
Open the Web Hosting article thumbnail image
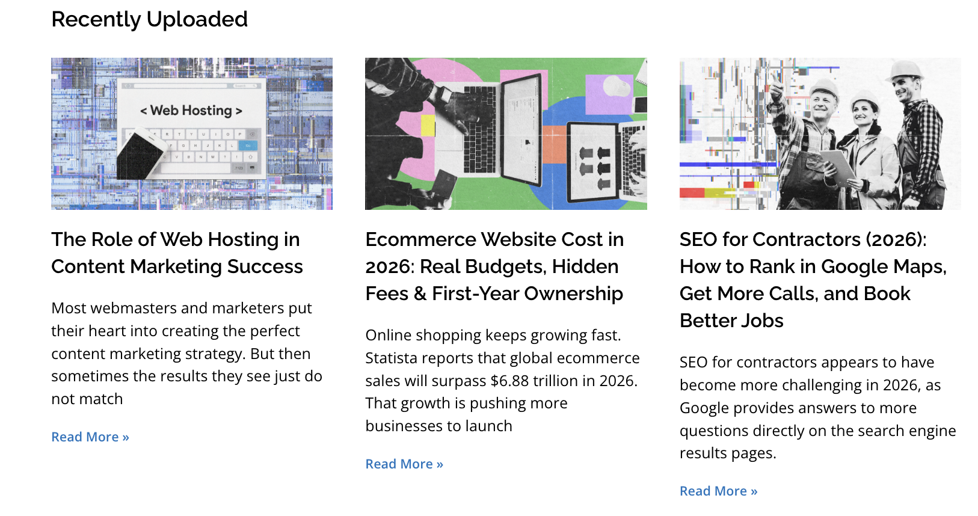[191, 134]
